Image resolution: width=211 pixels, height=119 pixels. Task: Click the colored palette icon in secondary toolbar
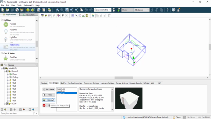(58, 16)
